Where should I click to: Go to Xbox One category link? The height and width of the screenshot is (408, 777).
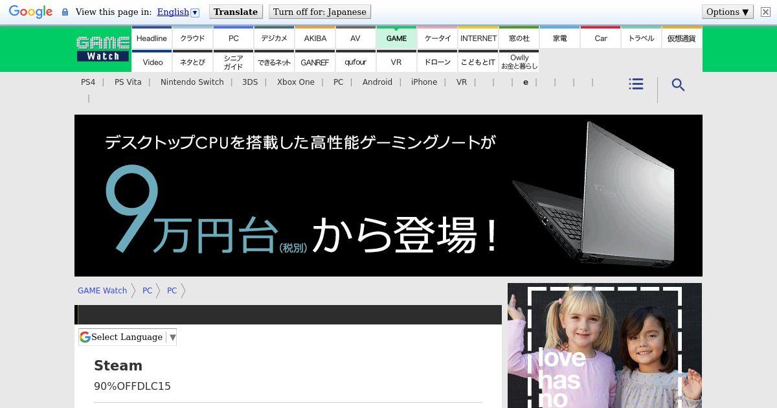click(x=295, y=82)
